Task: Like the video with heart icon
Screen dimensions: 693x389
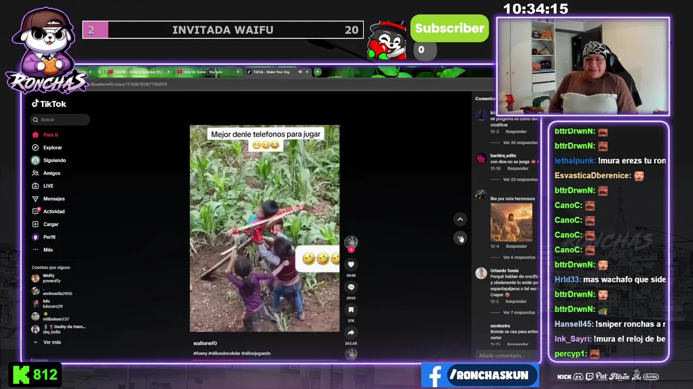Action: point(351,264)
